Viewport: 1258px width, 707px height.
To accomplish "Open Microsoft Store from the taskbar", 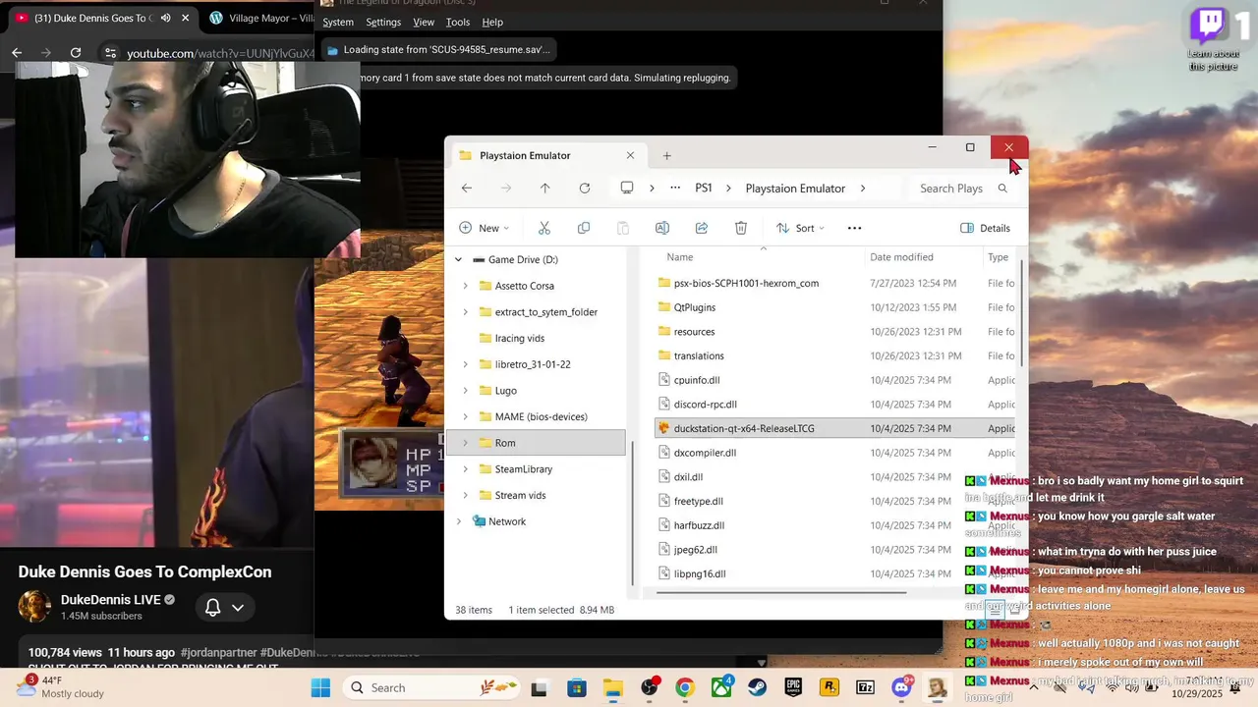I will 577,688.
